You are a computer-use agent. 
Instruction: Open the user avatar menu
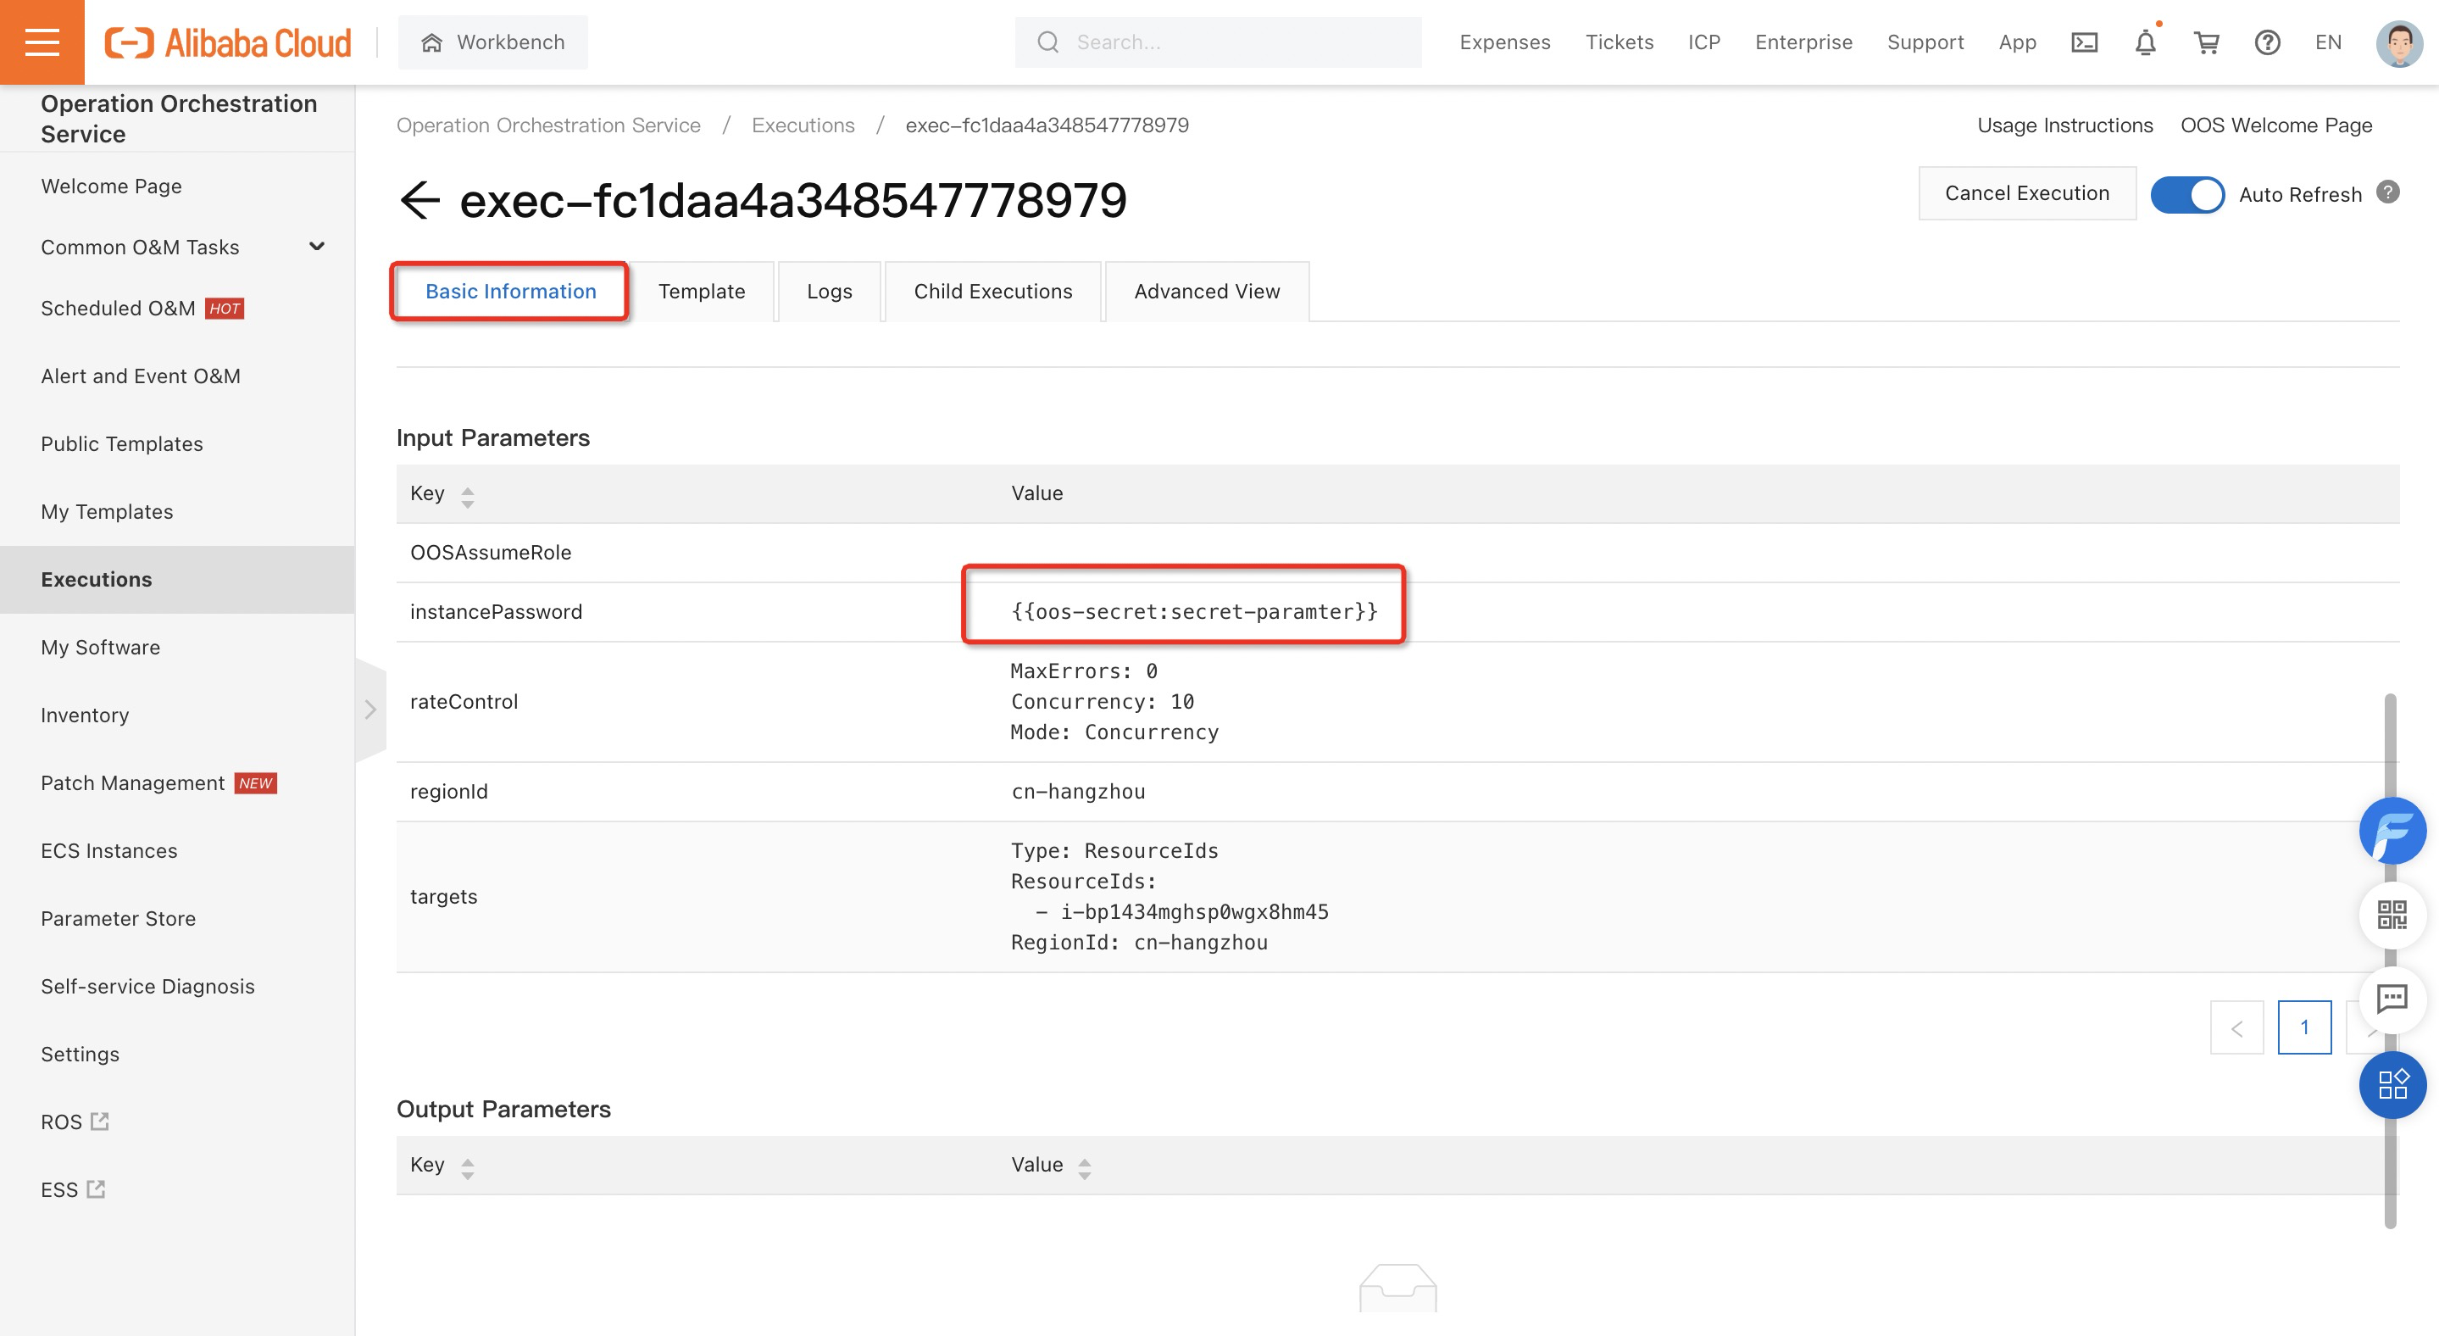(2399, 42)
